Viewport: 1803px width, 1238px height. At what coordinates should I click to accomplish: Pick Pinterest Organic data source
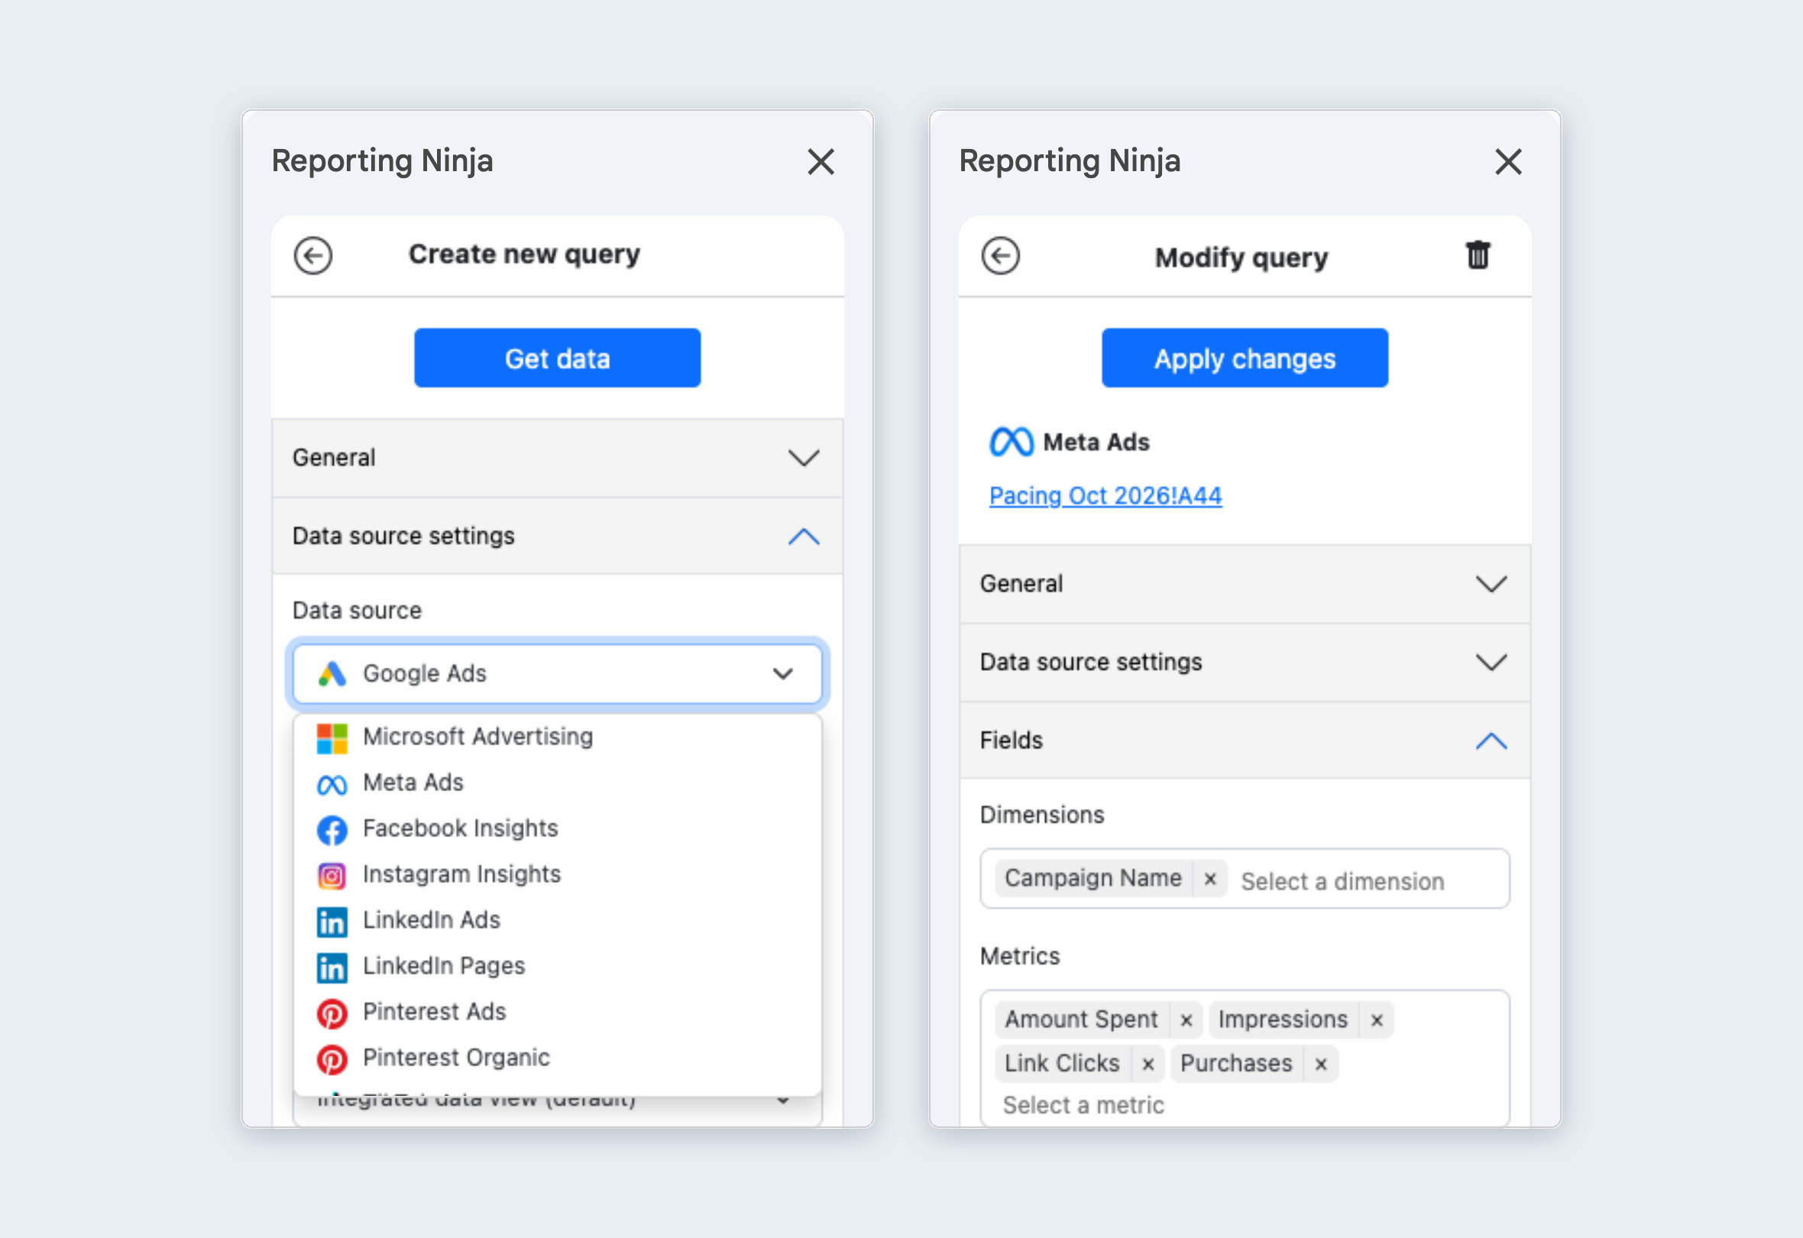coord(557,1057)
